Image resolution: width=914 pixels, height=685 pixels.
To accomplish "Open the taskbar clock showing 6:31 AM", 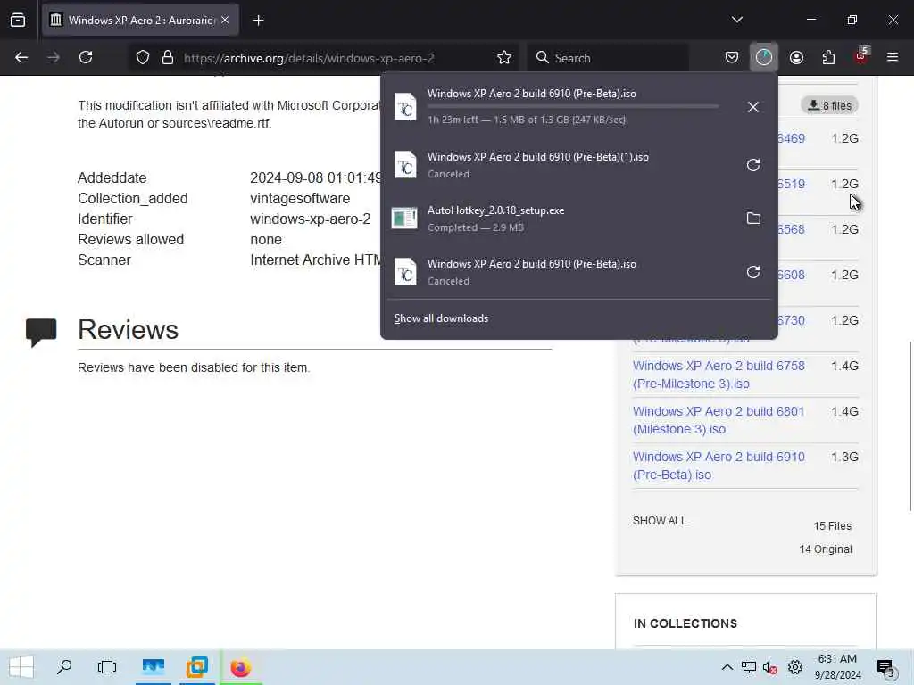I will (837, 667).
